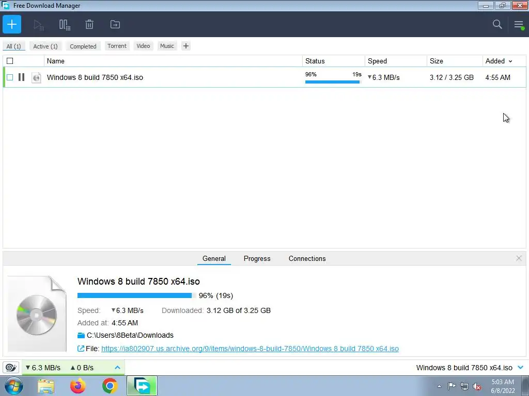Click the blue plus Add download button

(x=12, y=24)
